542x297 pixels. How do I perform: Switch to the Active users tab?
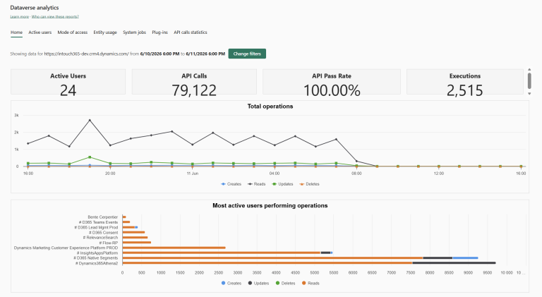click(x=40, y=32)
